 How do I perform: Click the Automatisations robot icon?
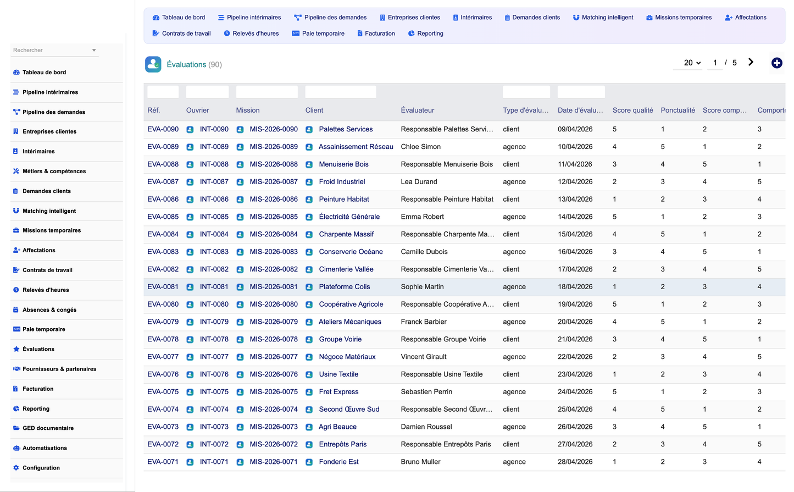(16, 448)
